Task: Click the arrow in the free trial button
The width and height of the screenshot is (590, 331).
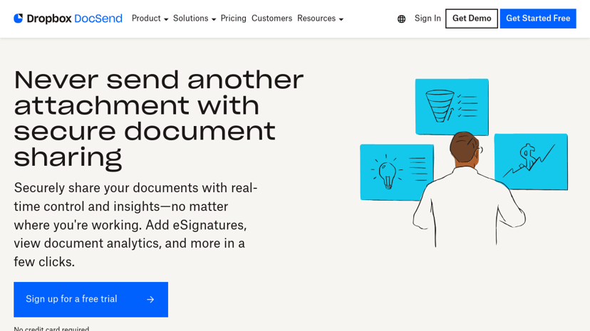Action: (150, 300)
